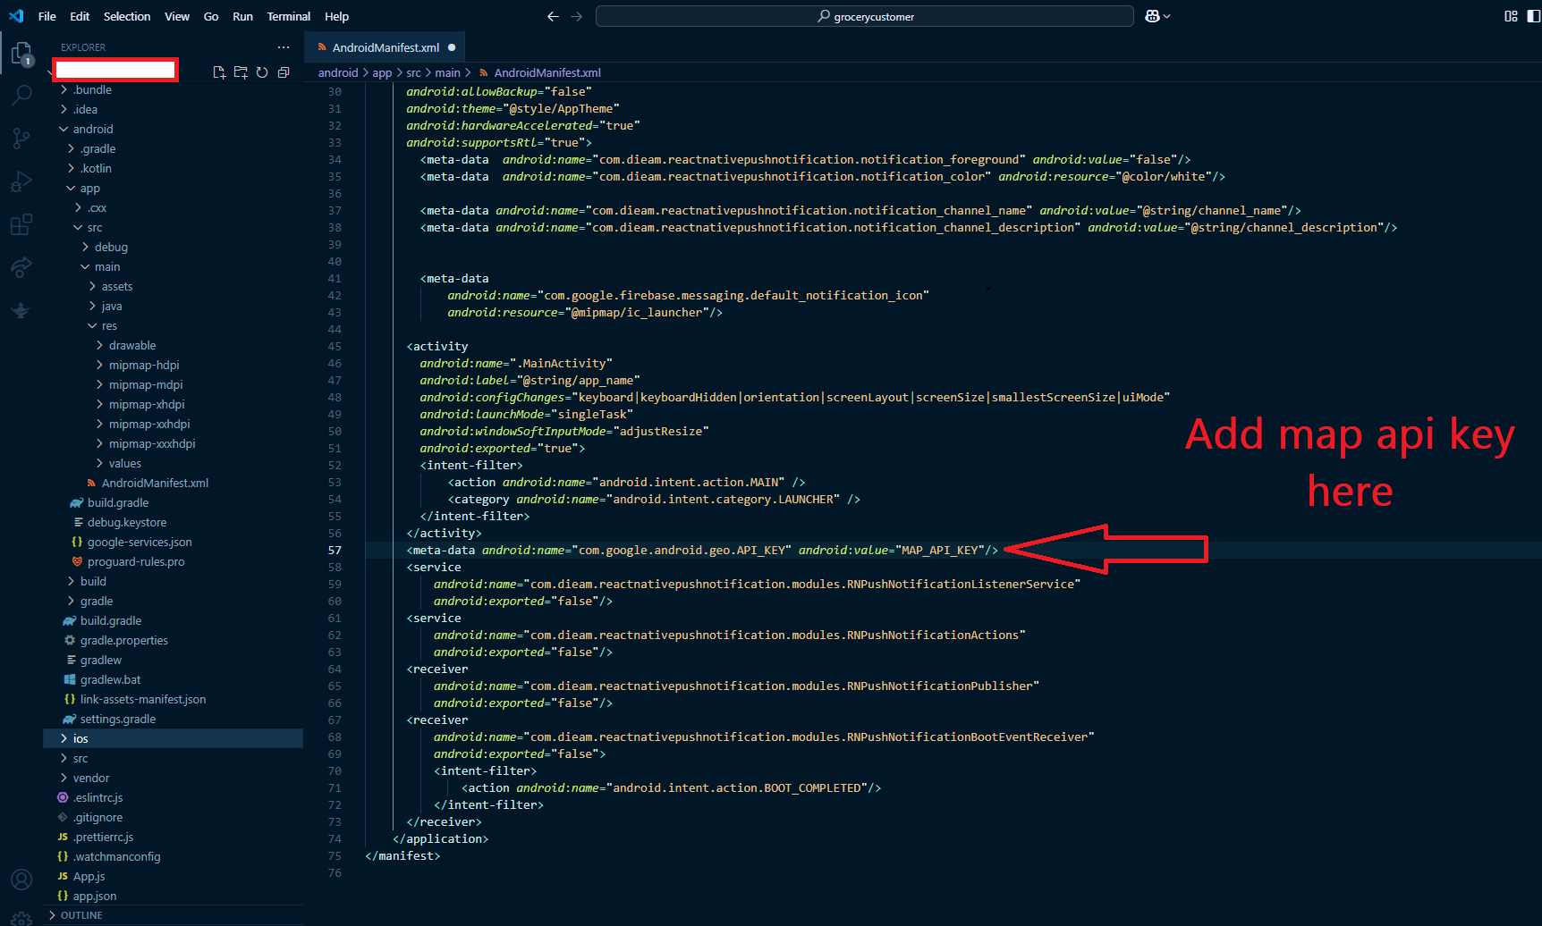Expand the ios folder
Screen dimensions: 1542x926
pyautogui.click(x=173, y=738)
